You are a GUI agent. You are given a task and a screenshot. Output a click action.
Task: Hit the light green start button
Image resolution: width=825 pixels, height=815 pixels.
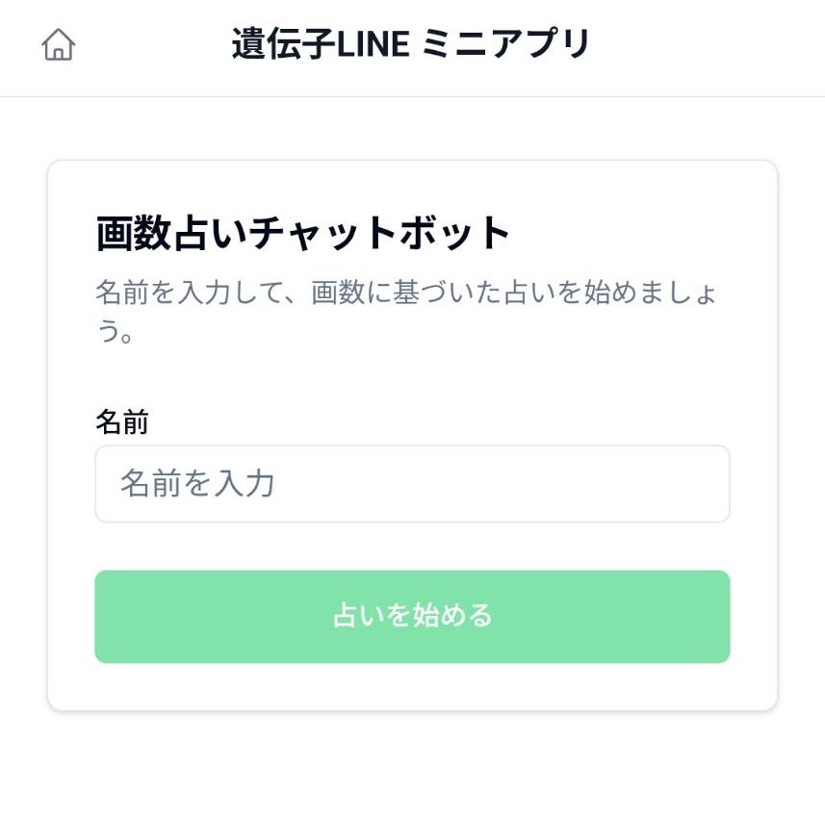pyautogui.click(x=412, y=616)
